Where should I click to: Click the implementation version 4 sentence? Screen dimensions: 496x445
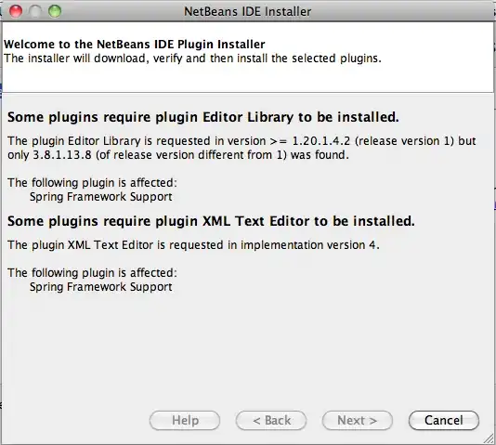(x=193, y=245)
